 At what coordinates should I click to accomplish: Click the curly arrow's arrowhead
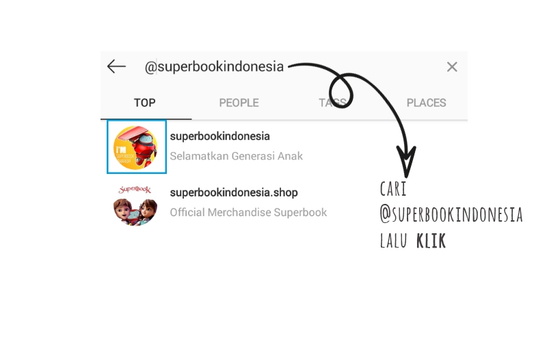tap(406, 162)
